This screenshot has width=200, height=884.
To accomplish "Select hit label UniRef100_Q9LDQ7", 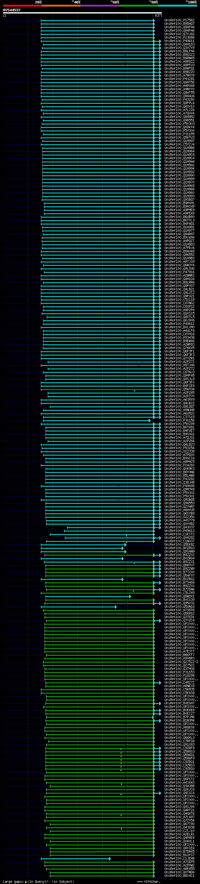I will 179,406.
